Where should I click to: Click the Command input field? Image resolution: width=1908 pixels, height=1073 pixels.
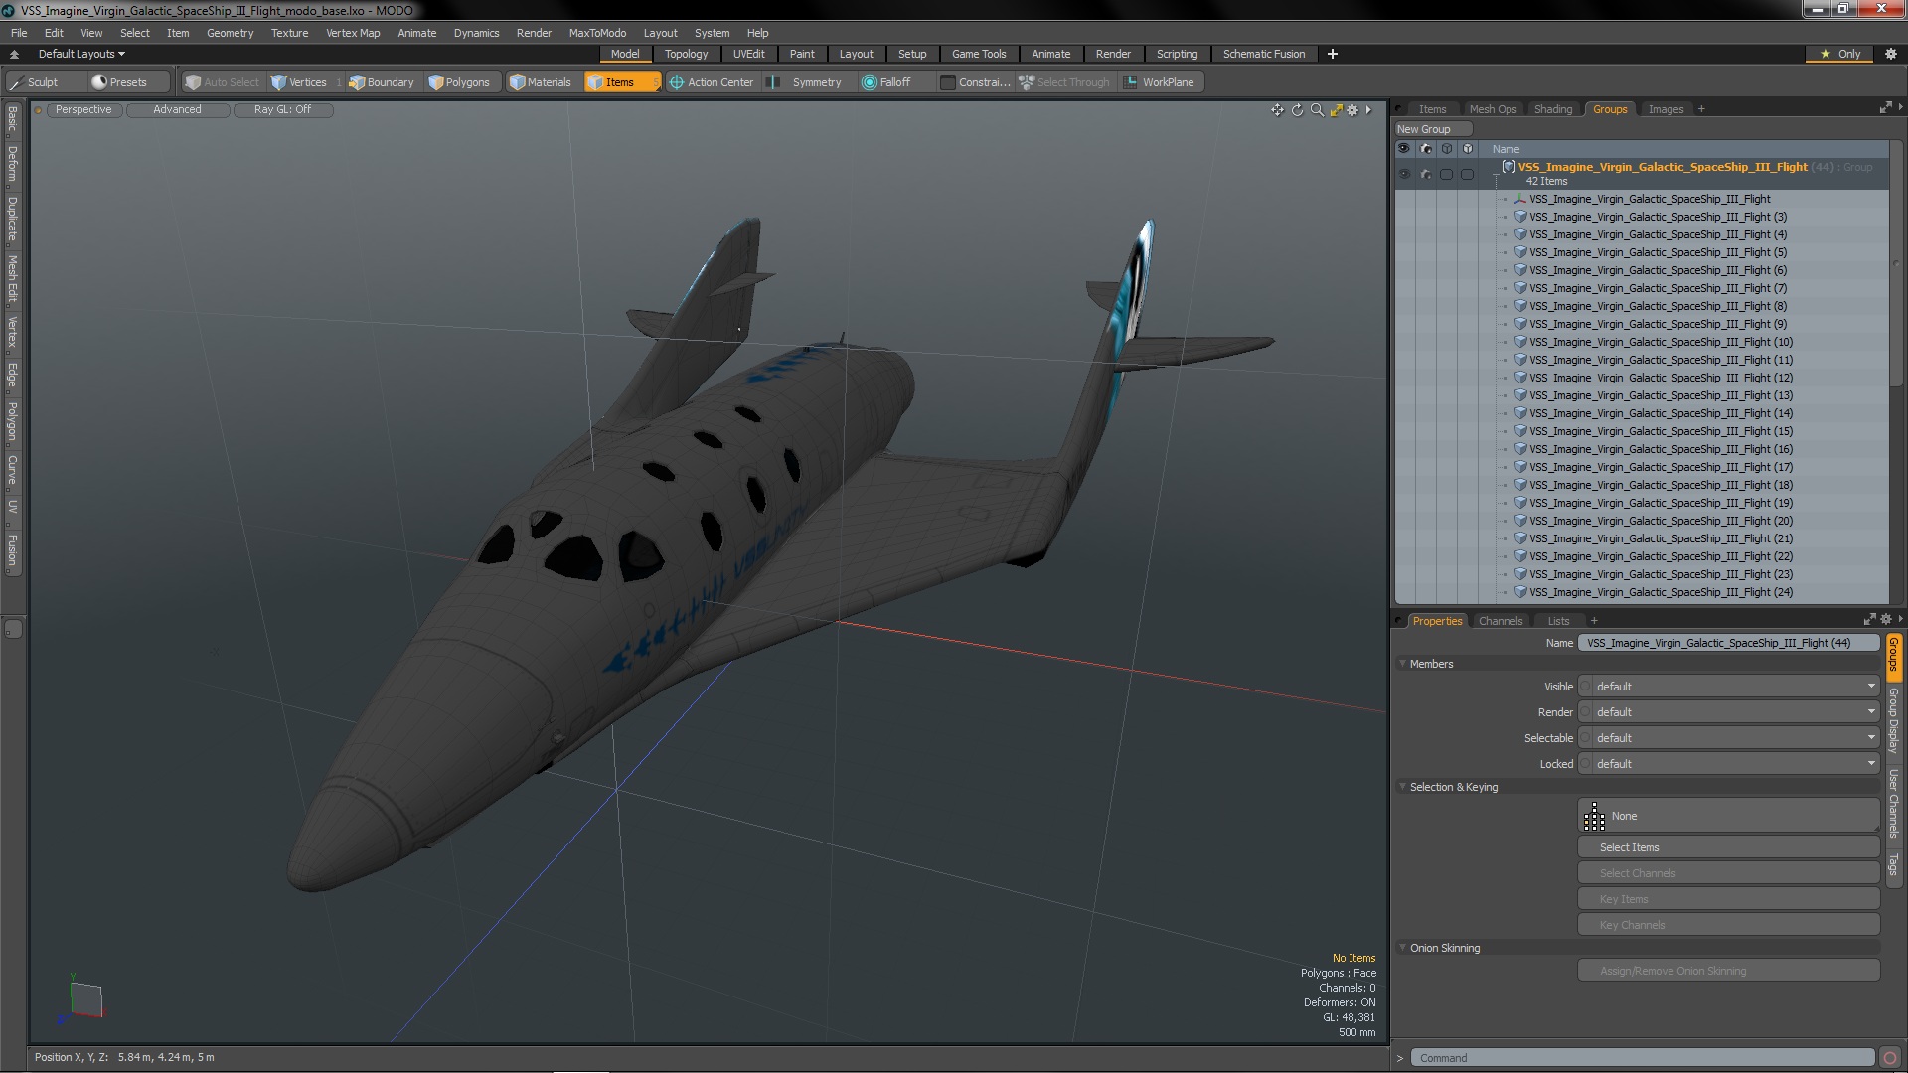[1645, 1057]
